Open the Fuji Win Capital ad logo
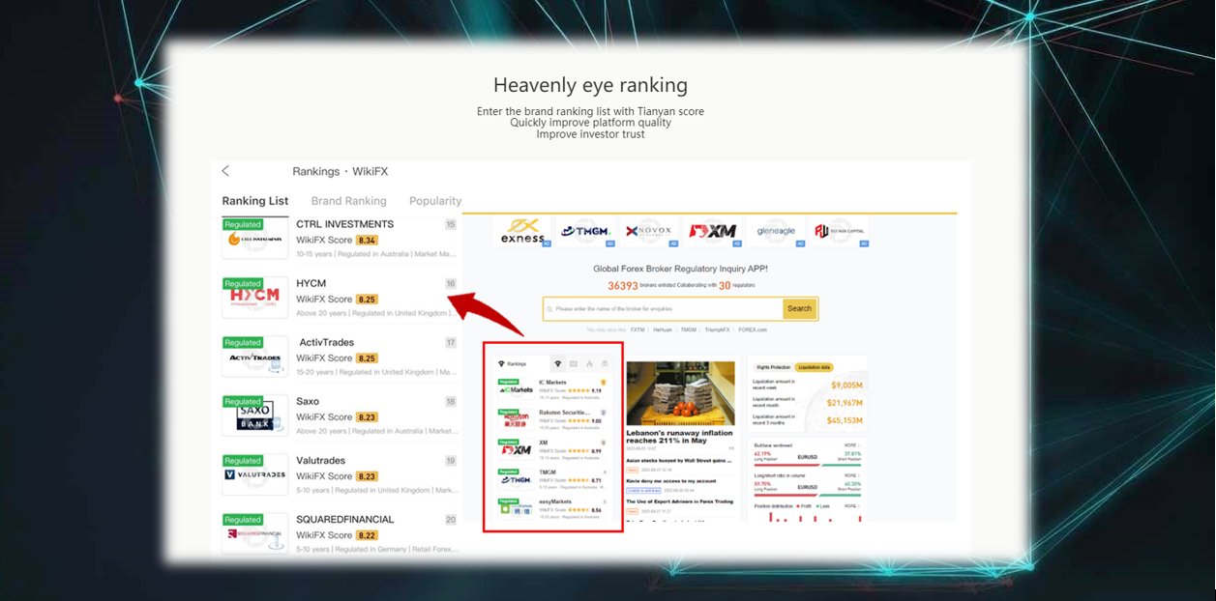 (839, 232)
